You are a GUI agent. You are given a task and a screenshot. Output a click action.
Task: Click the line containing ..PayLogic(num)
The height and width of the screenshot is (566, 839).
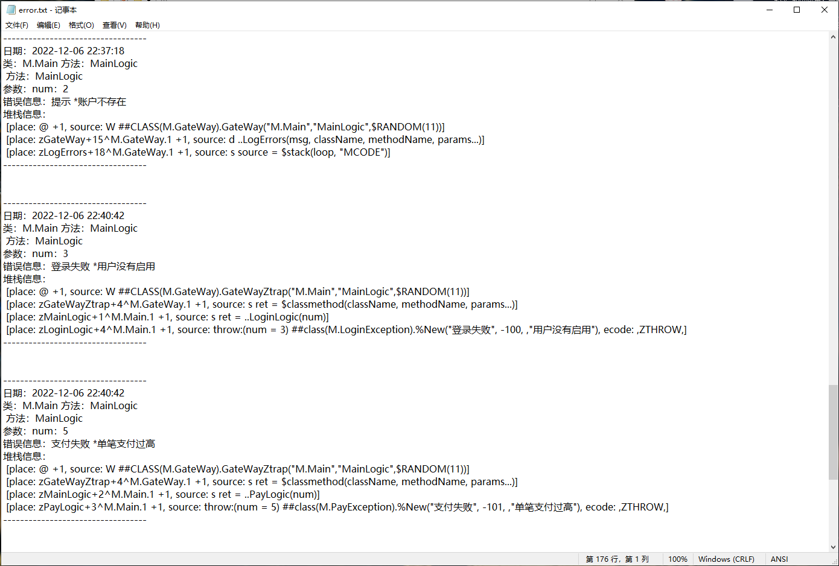coord(163,494)
